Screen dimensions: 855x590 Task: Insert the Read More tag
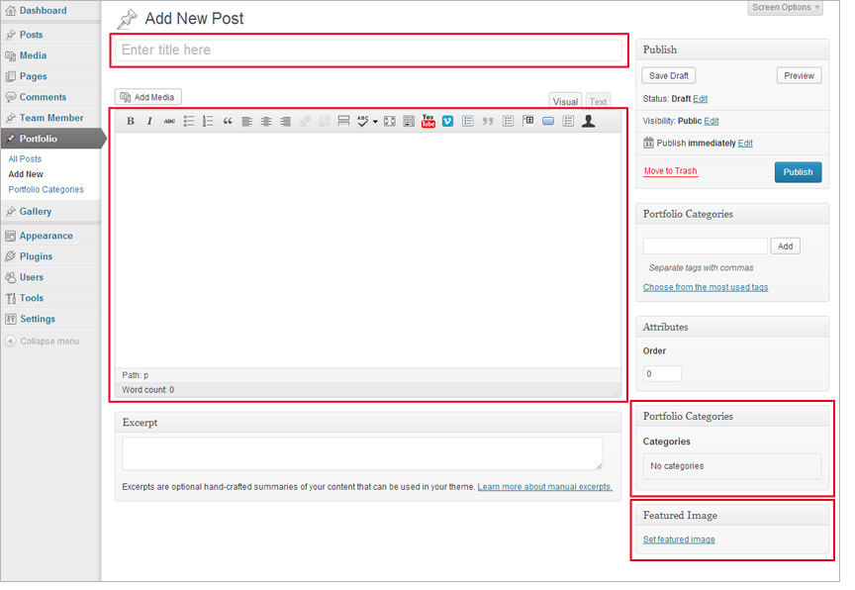coord(343,122)
